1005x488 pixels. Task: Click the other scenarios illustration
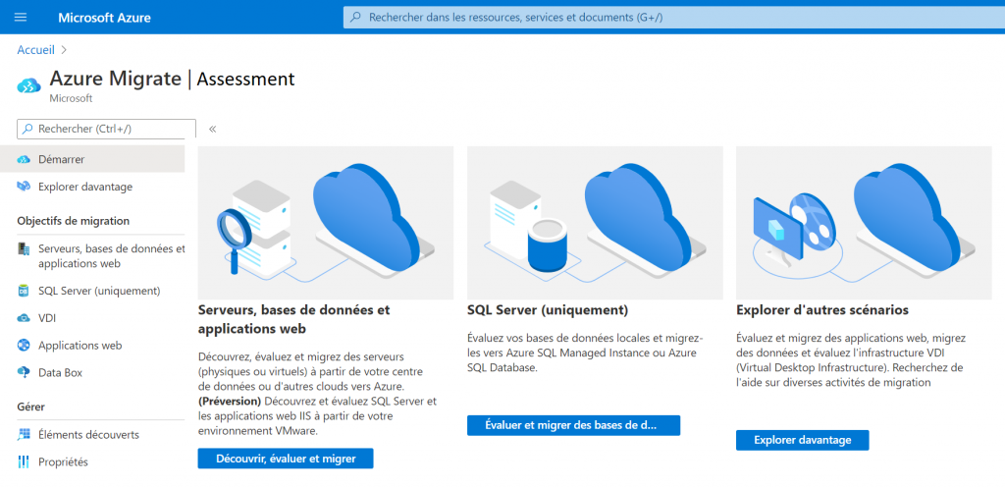click(864, 223)
